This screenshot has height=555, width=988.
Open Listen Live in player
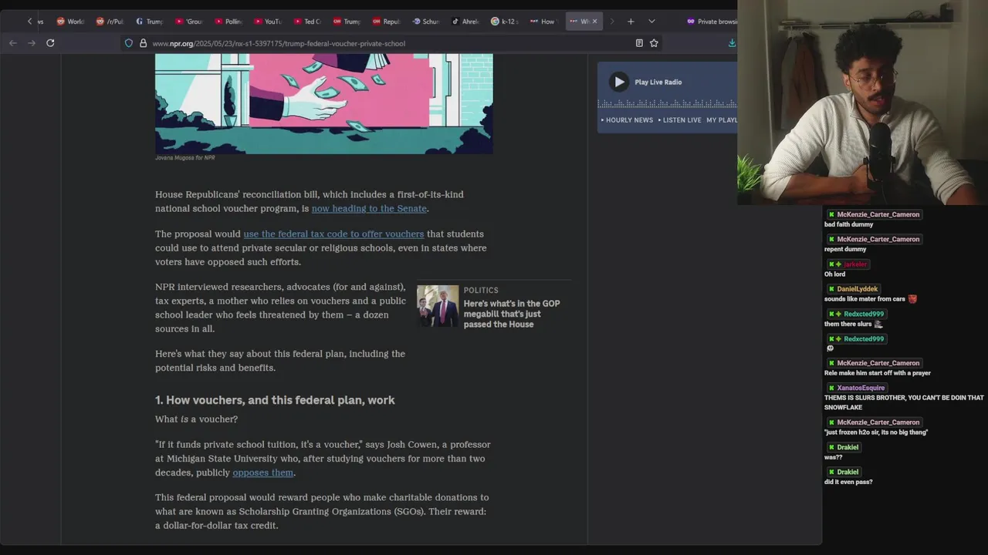click(680, 120)
